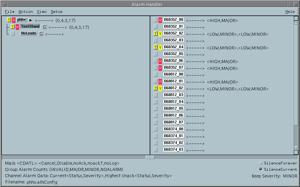Select channel B68012_06

tap(173, 115)
